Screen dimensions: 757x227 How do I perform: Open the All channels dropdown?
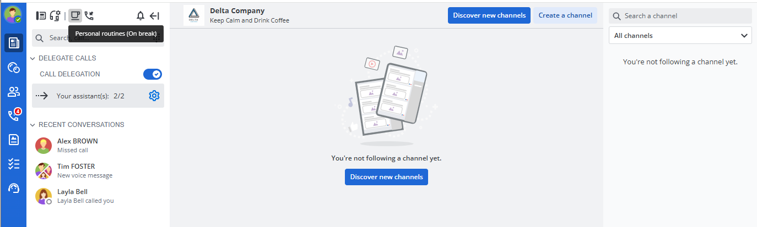pos(680,35)
